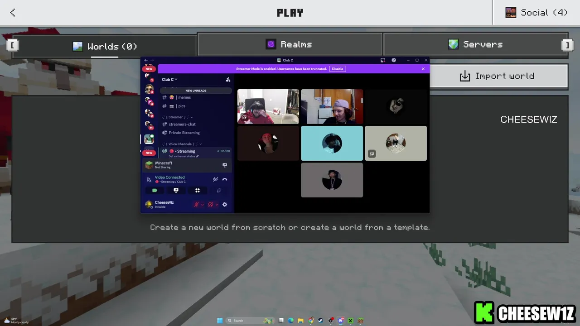Open the soundboard button
The image size is (580, 326).
coord(219,191)
